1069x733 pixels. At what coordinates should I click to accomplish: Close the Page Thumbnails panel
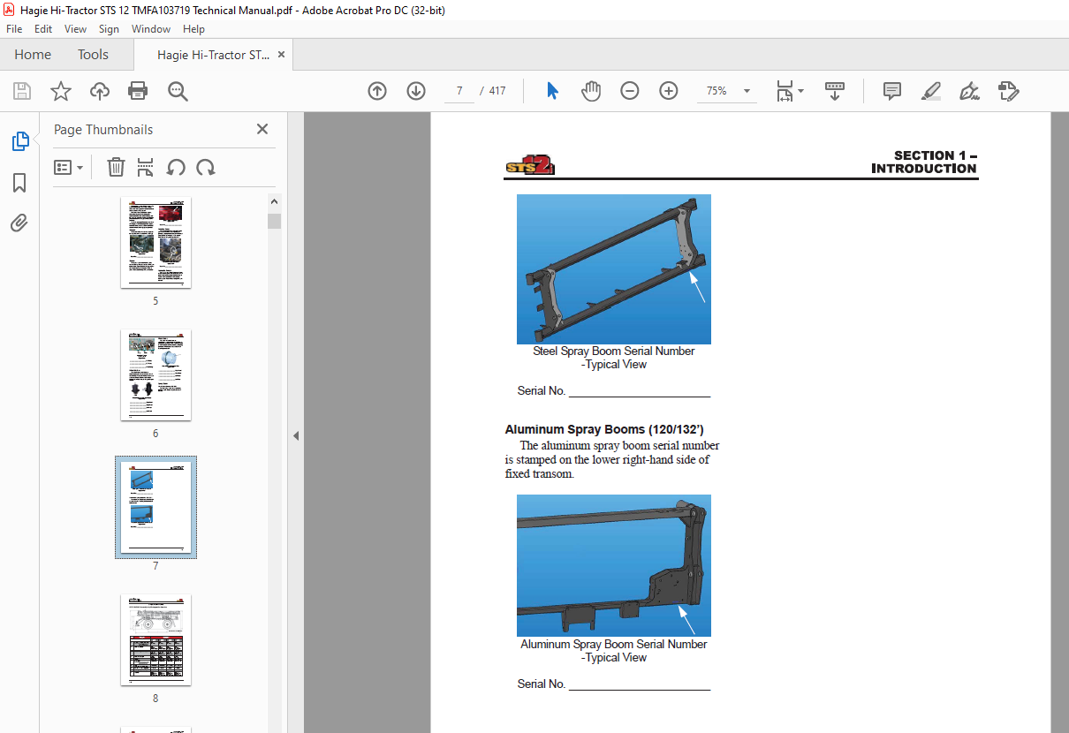click(x=262, y=130)
